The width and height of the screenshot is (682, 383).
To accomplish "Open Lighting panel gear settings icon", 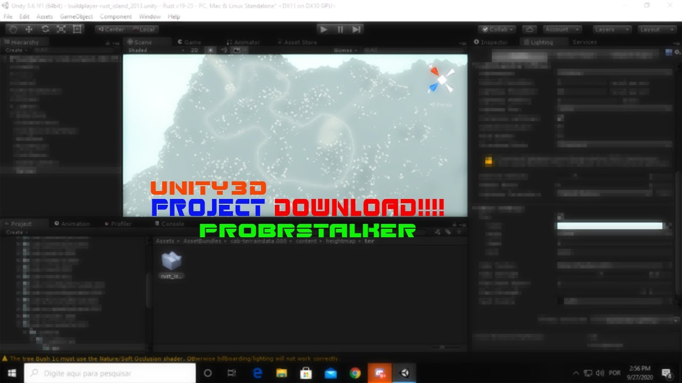I will (677, 52).
